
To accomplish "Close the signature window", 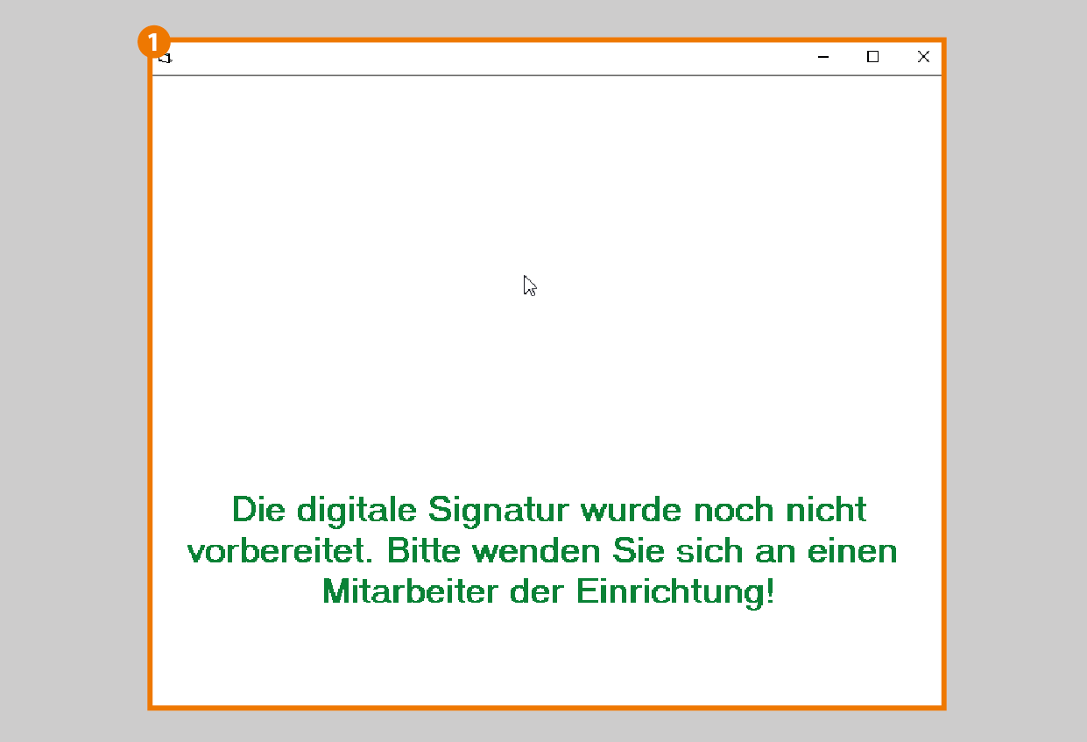I will tap(923, 57).
